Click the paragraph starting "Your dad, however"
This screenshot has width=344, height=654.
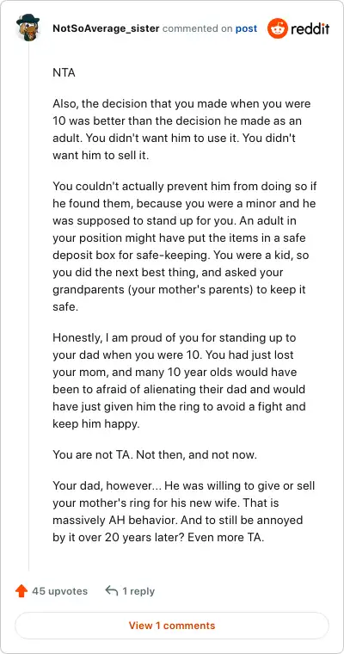coord(184,512)
